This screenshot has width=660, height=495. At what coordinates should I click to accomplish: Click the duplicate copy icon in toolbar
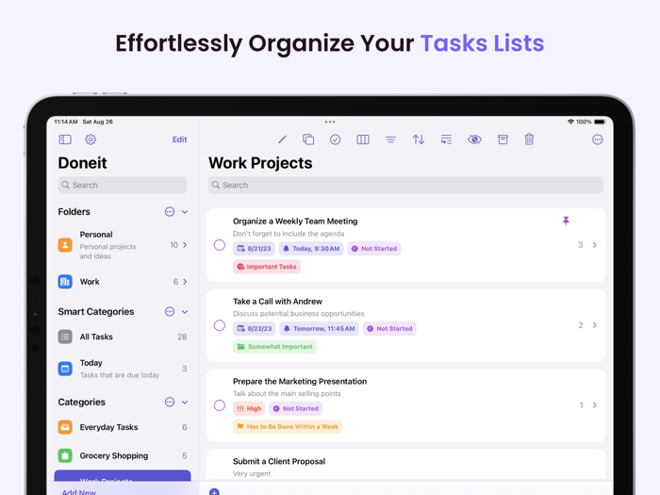308,140
